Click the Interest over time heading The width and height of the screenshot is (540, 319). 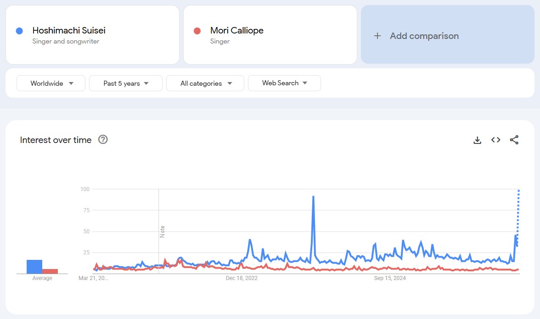56,140
